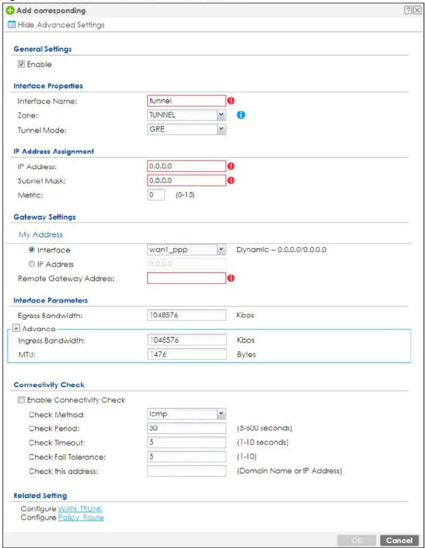The height and width of the screenshot is (548, 425).
Task: Click the Subnet Mask input field
Action: coord(187,181)
